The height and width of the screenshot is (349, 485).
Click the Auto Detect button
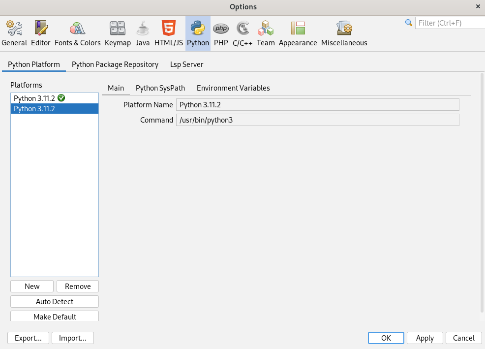tap(55, 301)
